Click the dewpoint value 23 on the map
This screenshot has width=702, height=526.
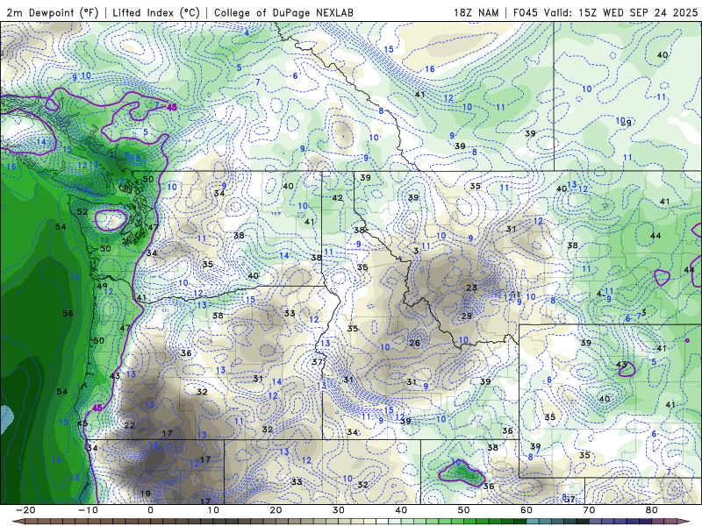click(472, 288)
